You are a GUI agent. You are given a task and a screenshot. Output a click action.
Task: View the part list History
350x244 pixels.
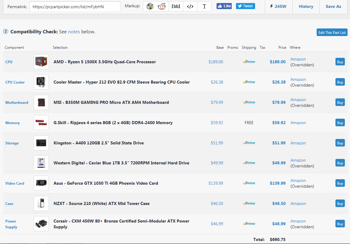pyautogui.click(x=306, y=6)
